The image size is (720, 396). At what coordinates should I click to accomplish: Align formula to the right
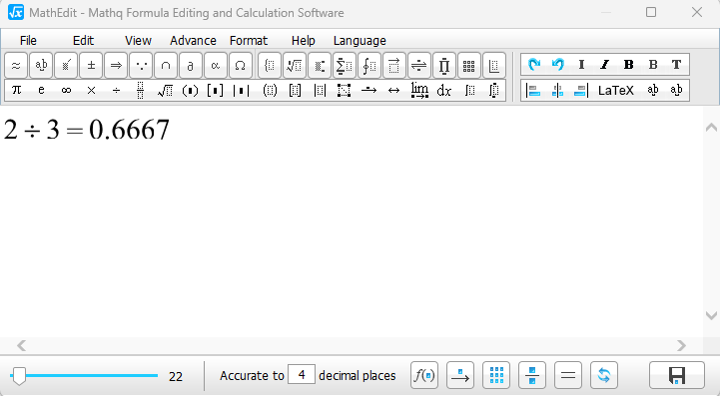pos(581,91)
